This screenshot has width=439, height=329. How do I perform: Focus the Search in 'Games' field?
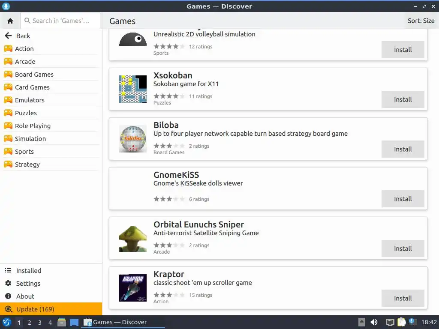click(x=60, y=21)
